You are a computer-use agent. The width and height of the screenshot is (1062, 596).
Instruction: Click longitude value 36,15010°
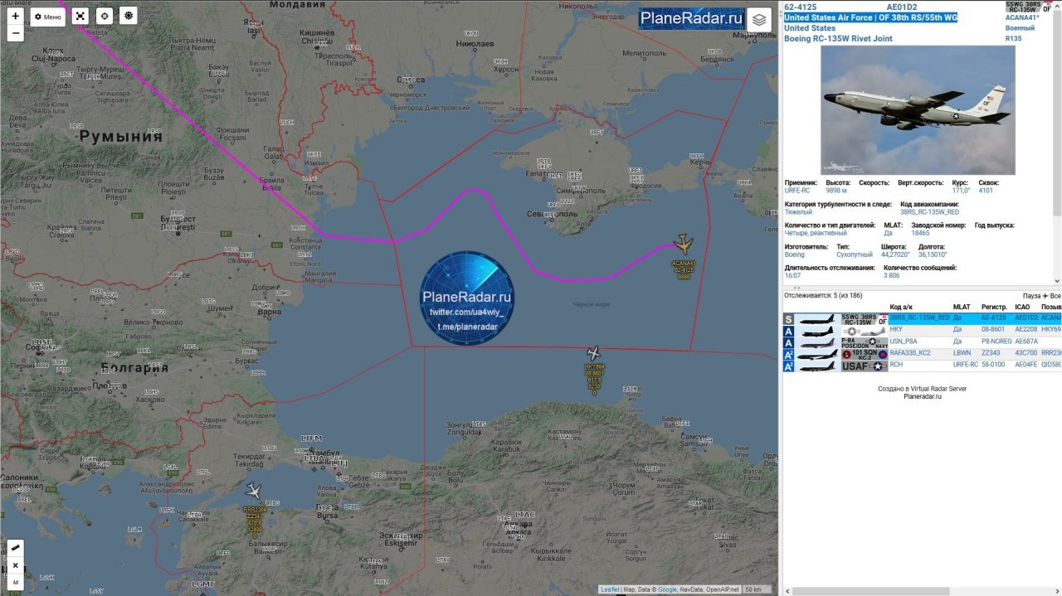tap(933, 255)
